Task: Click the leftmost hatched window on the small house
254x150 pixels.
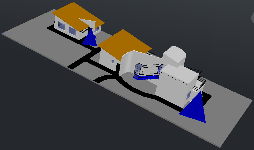Action: point(61,26)
